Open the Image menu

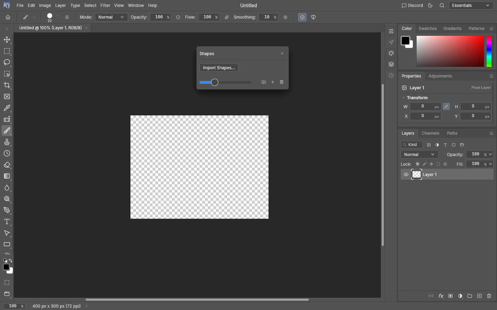[x=45, y=6]
